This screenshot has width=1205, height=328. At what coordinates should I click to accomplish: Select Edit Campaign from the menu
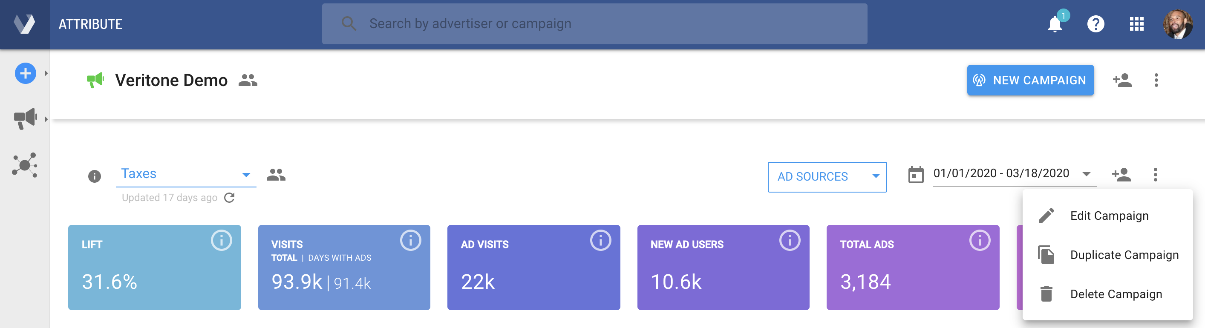point(1109,216)
